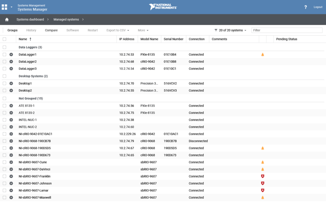
Task: Click the red error shield for NI-sbRIO-9607-Franklin
Action: 263,176
